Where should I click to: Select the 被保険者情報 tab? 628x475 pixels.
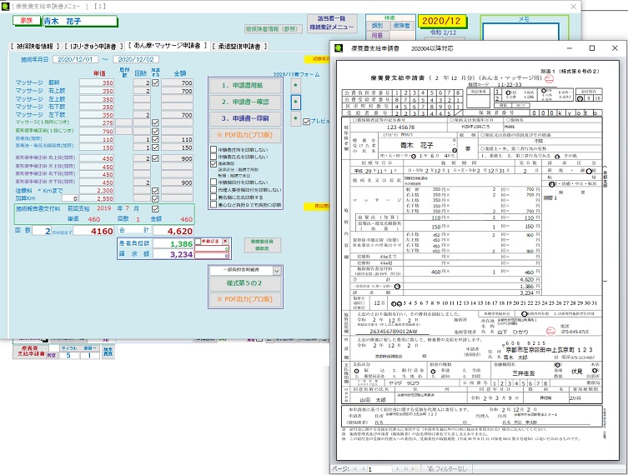[x=35, y=47]
